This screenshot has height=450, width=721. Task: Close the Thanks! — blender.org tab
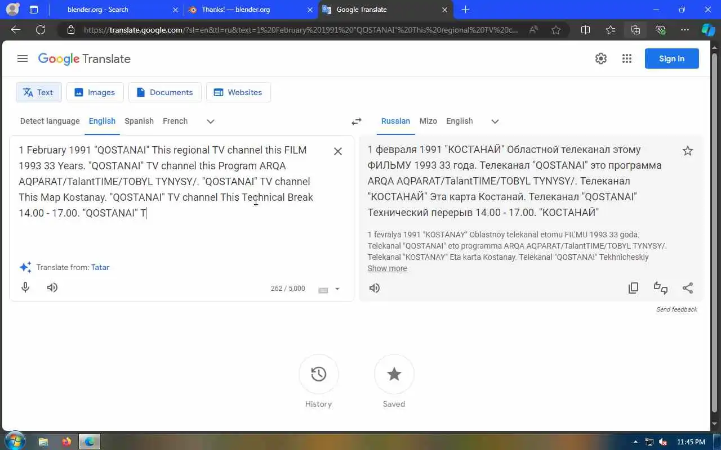[x=310, y=10]
